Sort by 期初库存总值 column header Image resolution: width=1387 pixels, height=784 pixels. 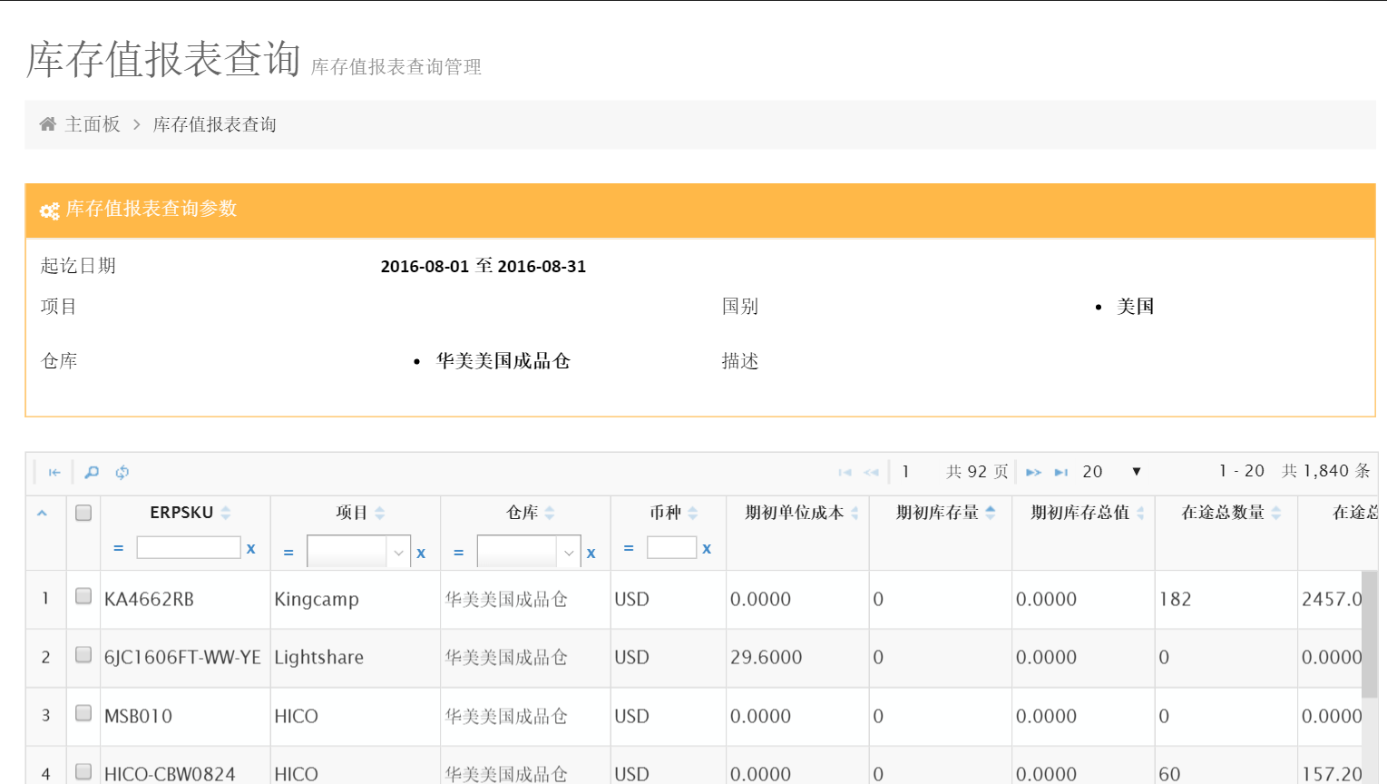pos(1079,513)
